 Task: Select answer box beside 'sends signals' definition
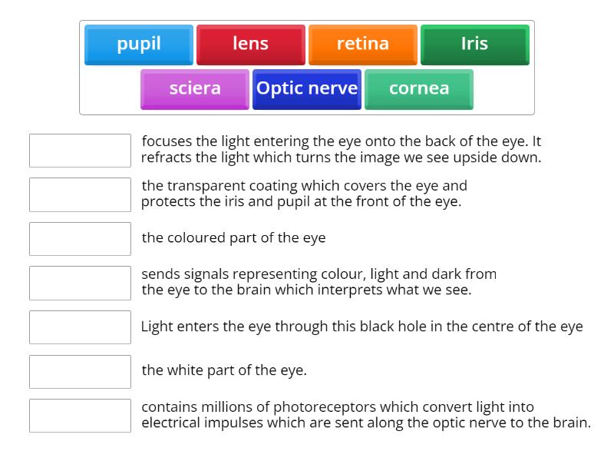[x=80, y=283]
